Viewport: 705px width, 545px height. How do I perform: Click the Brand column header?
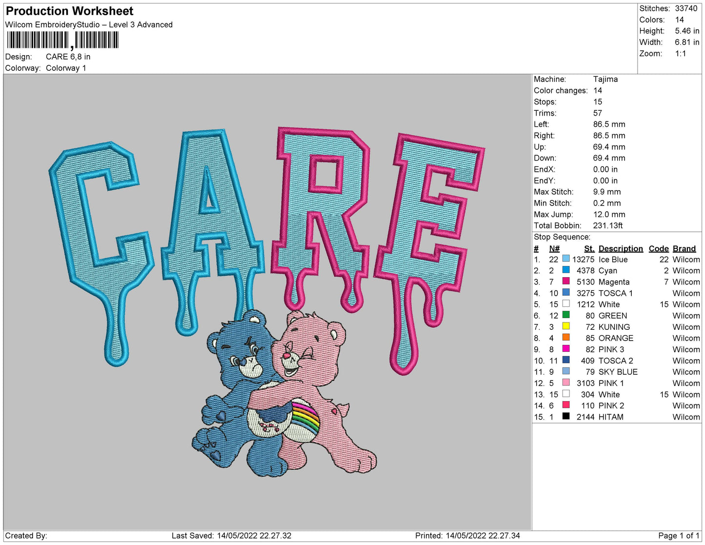coord(684,248)
